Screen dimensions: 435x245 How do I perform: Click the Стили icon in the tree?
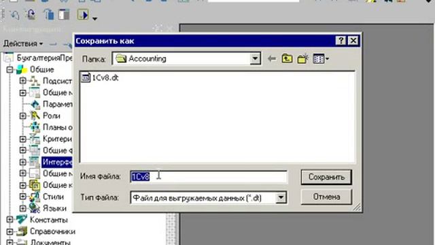pos(35,197)
